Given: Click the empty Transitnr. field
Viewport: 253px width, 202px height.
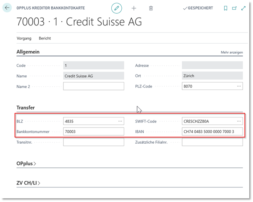Looking at the screenshot, I should coord(94,142).
